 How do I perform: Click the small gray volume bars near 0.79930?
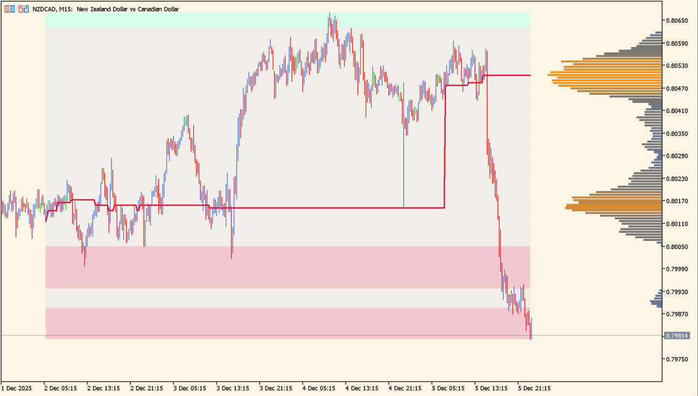click(656, 297)
